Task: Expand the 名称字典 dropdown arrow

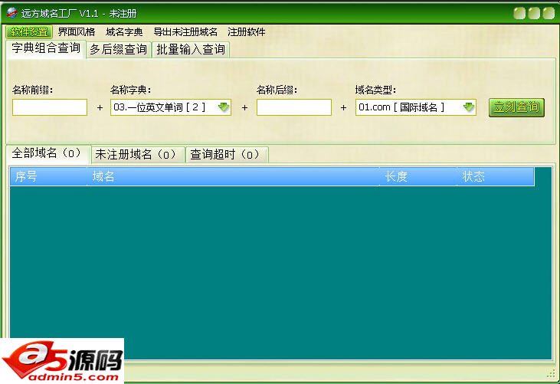Action: click(x=224, y=107)
